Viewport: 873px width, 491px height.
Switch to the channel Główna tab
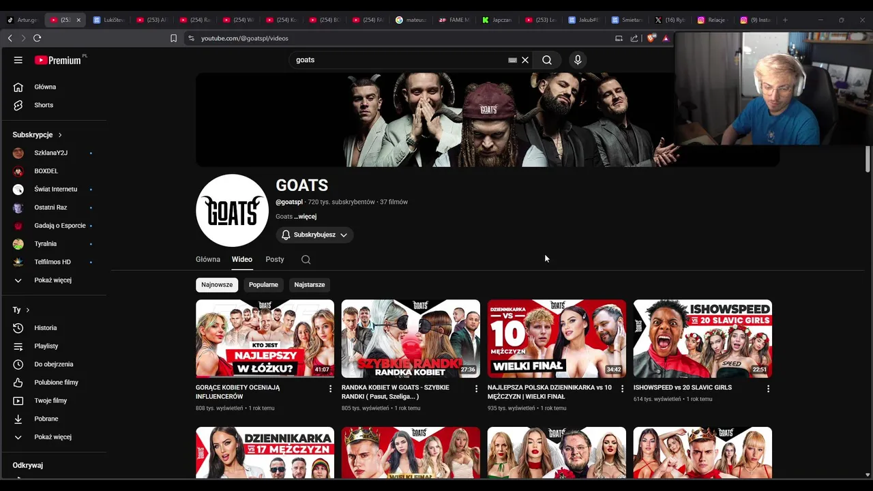pyautogui.click(x=208, y=259)
